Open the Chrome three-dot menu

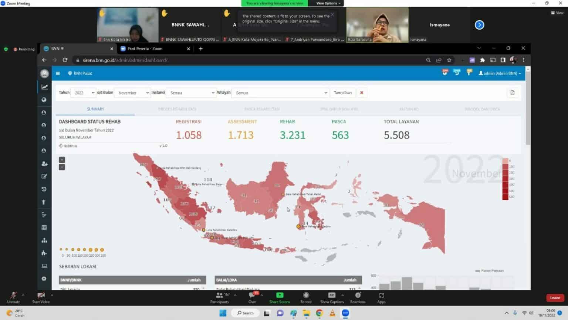click(x=524, y=60)
